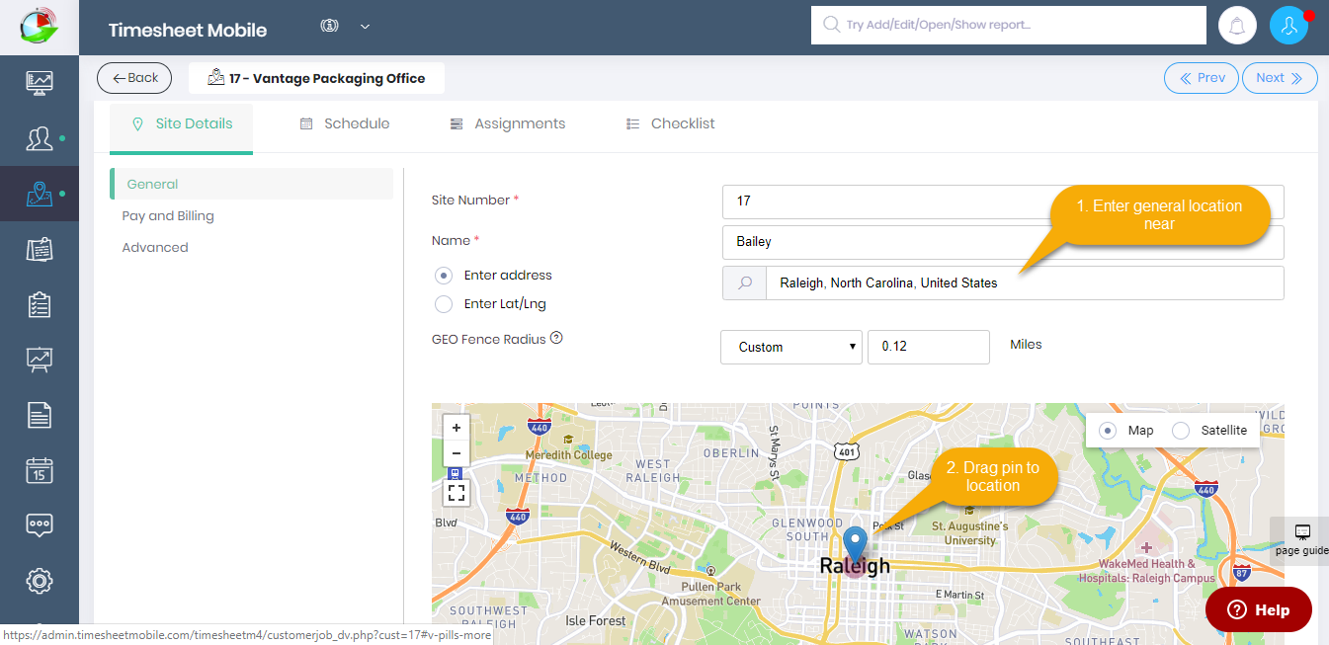Select General in the side menu

pos(252,184)
